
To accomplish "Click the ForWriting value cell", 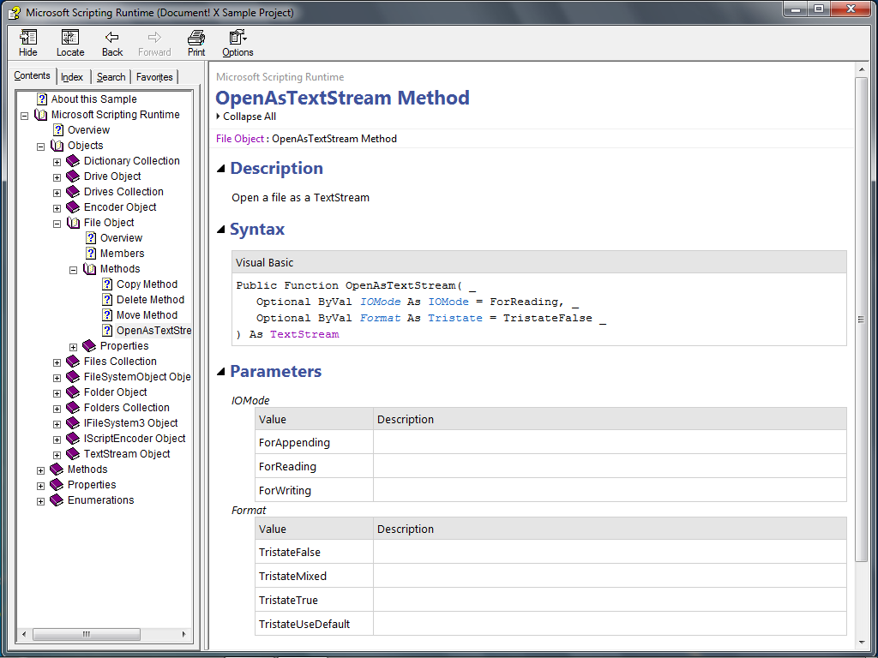I will click(314, 490).
